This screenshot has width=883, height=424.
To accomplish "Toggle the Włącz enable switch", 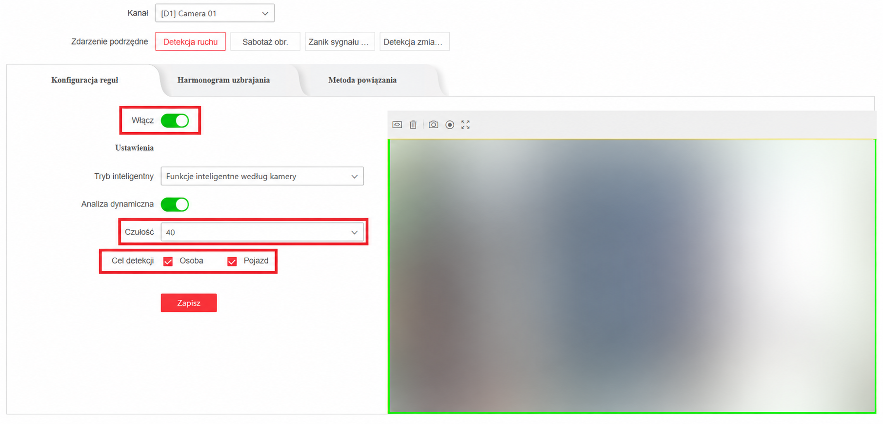I will (x=175, y=121).
